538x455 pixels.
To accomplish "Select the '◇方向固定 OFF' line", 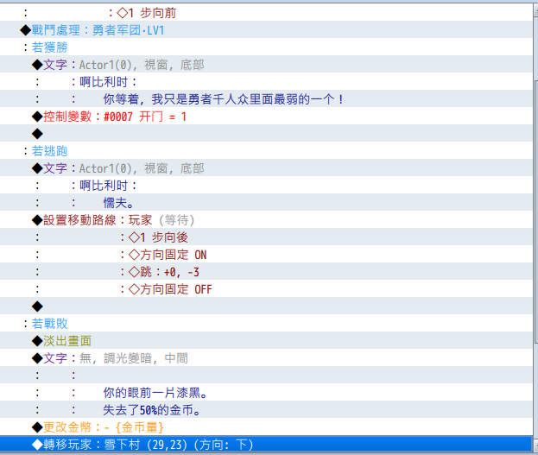I will point(266,289).
